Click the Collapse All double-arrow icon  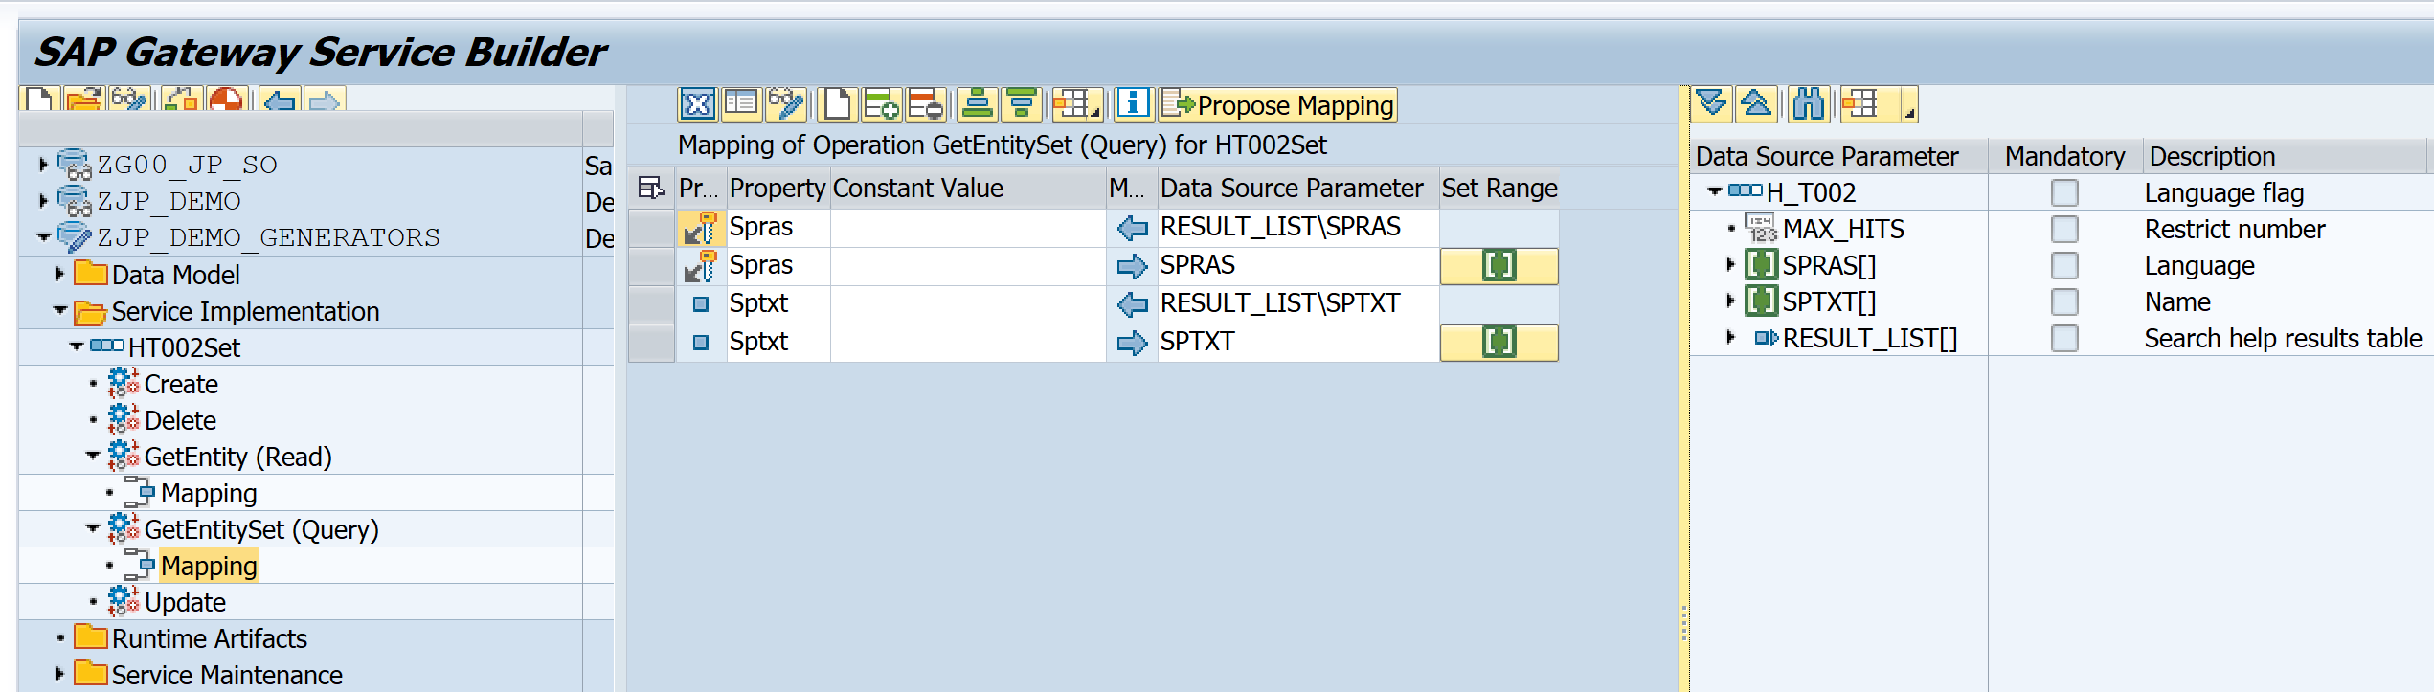click(1756, 103)
